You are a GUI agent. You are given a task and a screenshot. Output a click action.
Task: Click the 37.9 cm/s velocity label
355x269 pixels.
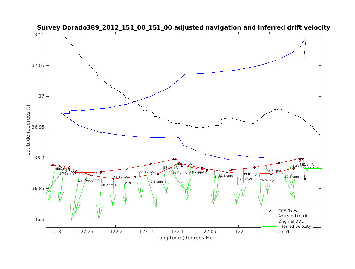coord(245,179)
